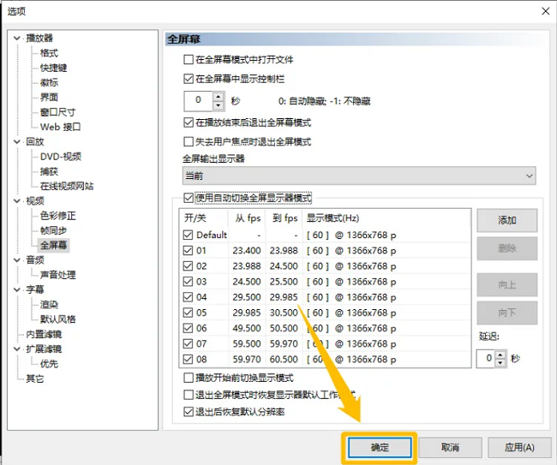Collapse the 视频 tree node
This screenshot has height=465, width=557.
(16, 201)
